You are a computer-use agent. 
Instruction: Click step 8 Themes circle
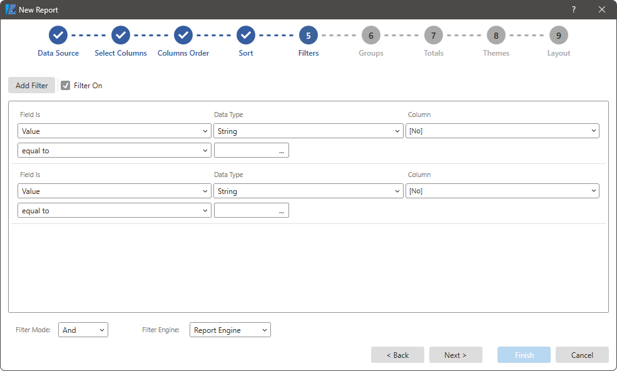tap(496, 36)
